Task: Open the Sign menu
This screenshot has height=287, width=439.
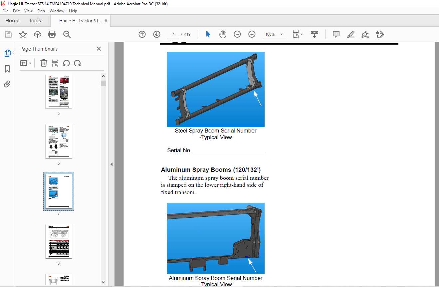Action: pyautogui.click(x=41, y=11)
